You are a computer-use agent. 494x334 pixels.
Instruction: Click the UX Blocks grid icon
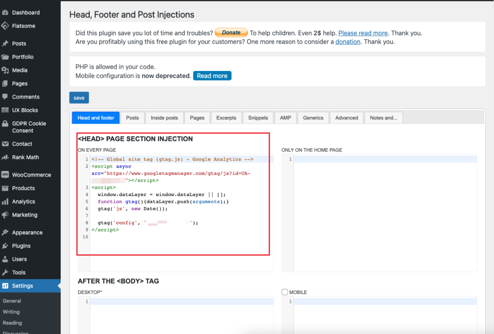point(5,110)
